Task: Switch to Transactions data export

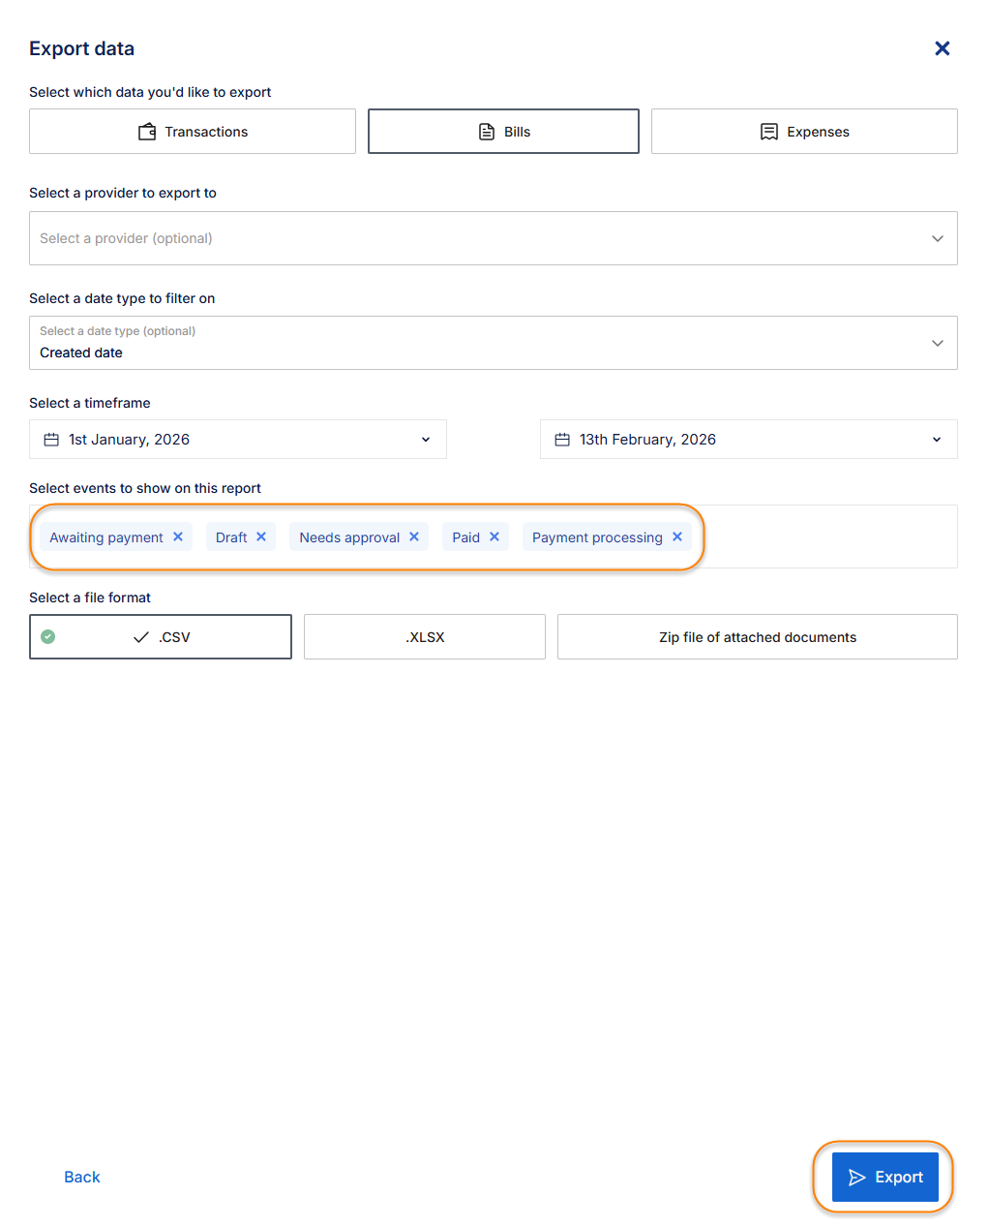Action: [193, 131]
